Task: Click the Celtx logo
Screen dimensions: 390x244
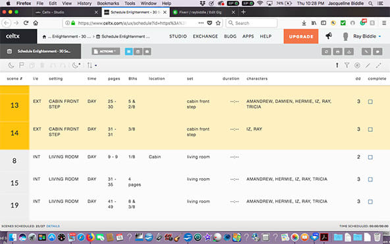Action: [x=13, y=36]
